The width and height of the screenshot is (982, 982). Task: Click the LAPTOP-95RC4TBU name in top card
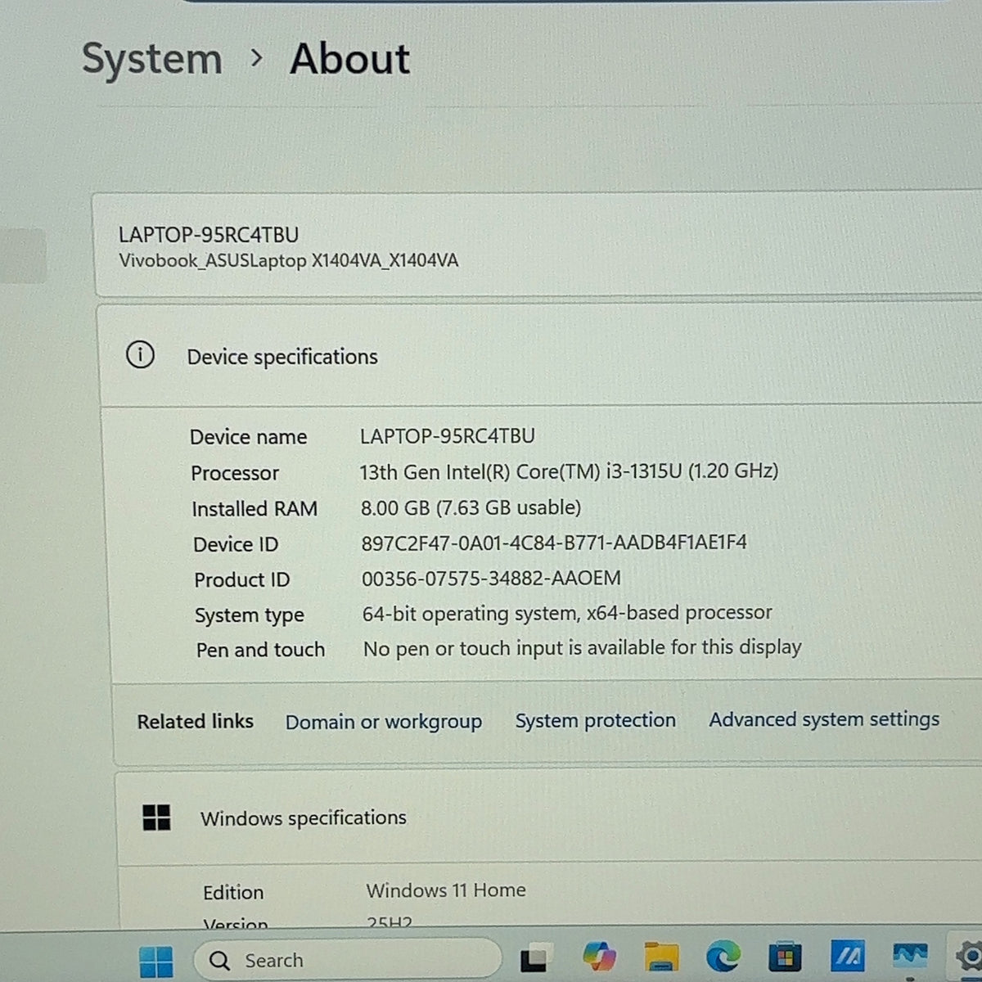(209, 235)
